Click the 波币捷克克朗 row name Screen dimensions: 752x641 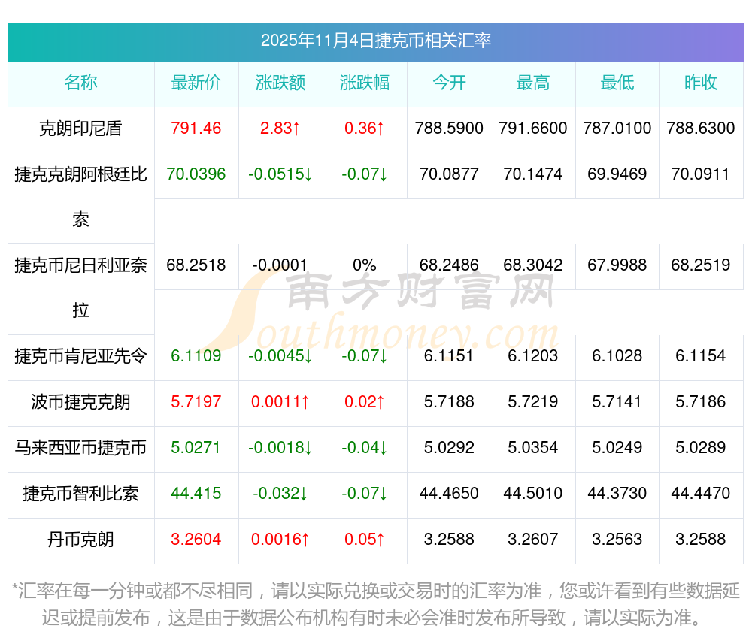coord(80,402)
